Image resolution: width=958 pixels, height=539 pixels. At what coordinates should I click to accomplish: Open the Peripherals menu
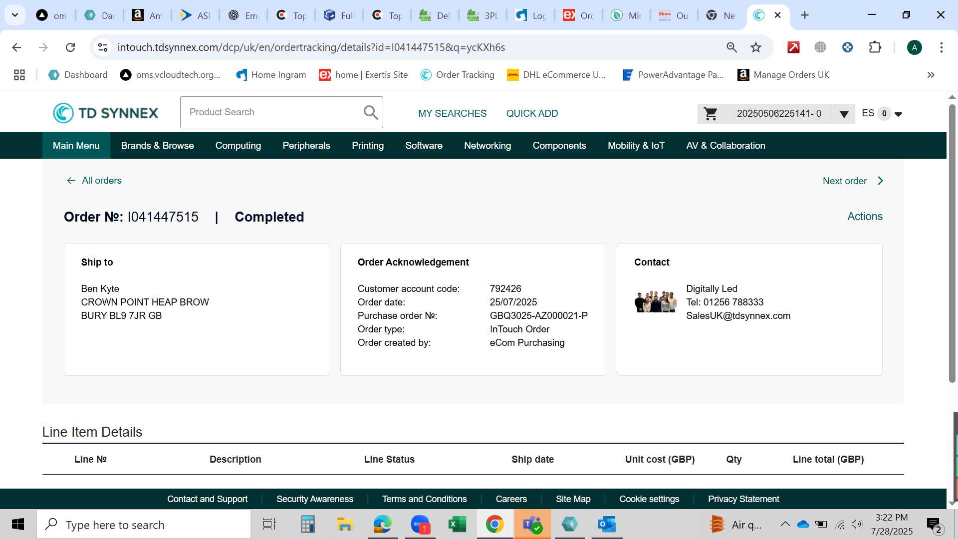tap(306, 145)
